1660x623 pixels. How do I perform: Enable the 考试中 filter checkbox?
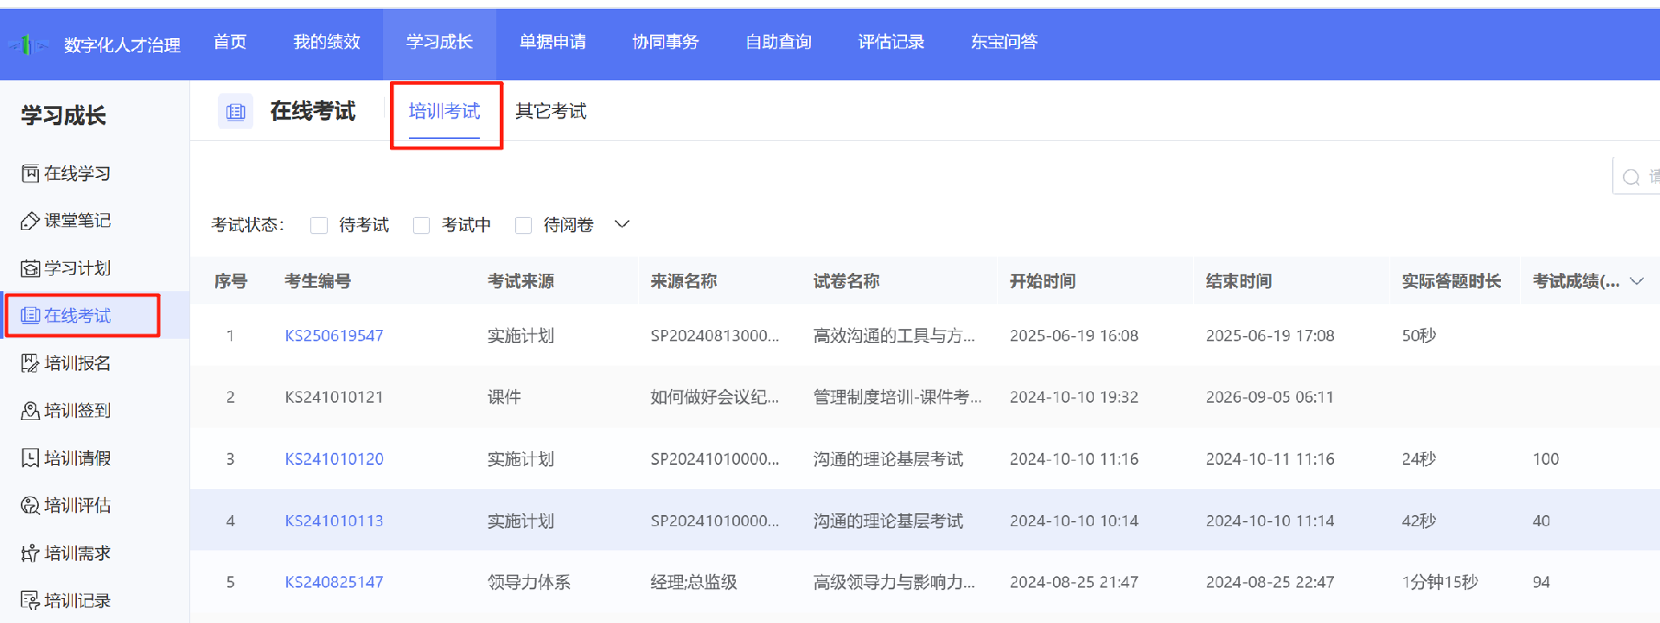tap(422, 226)
